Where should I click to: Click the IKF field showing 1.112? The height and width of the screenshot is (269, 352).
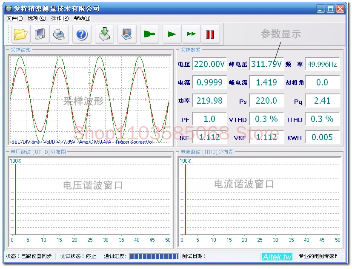pyautogui.click(x=209, y=137)
